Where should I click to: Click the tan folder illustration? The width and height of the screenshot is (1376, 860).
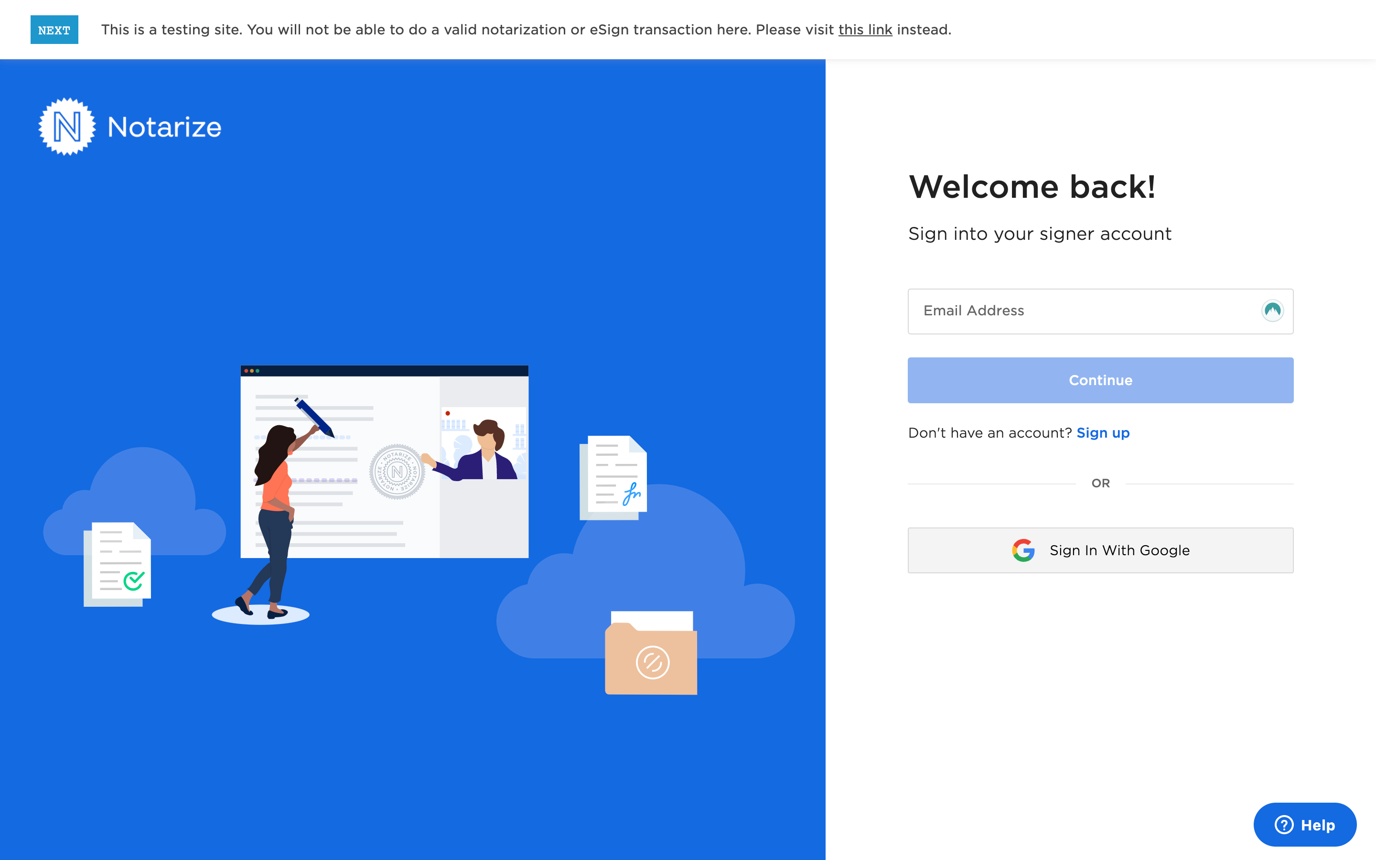click(651, 653)
